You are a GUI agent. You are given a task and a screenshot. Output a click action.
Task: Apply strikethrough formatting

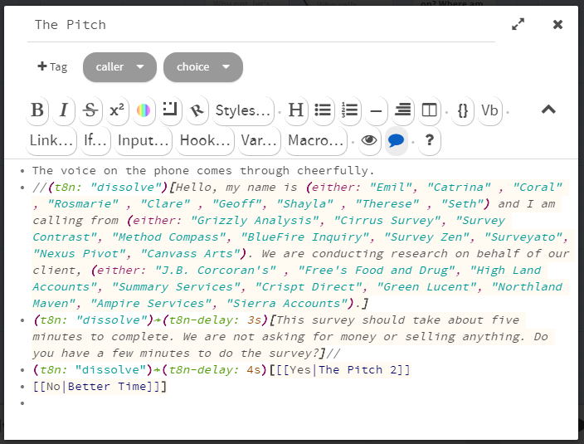[x=90, y=110]
